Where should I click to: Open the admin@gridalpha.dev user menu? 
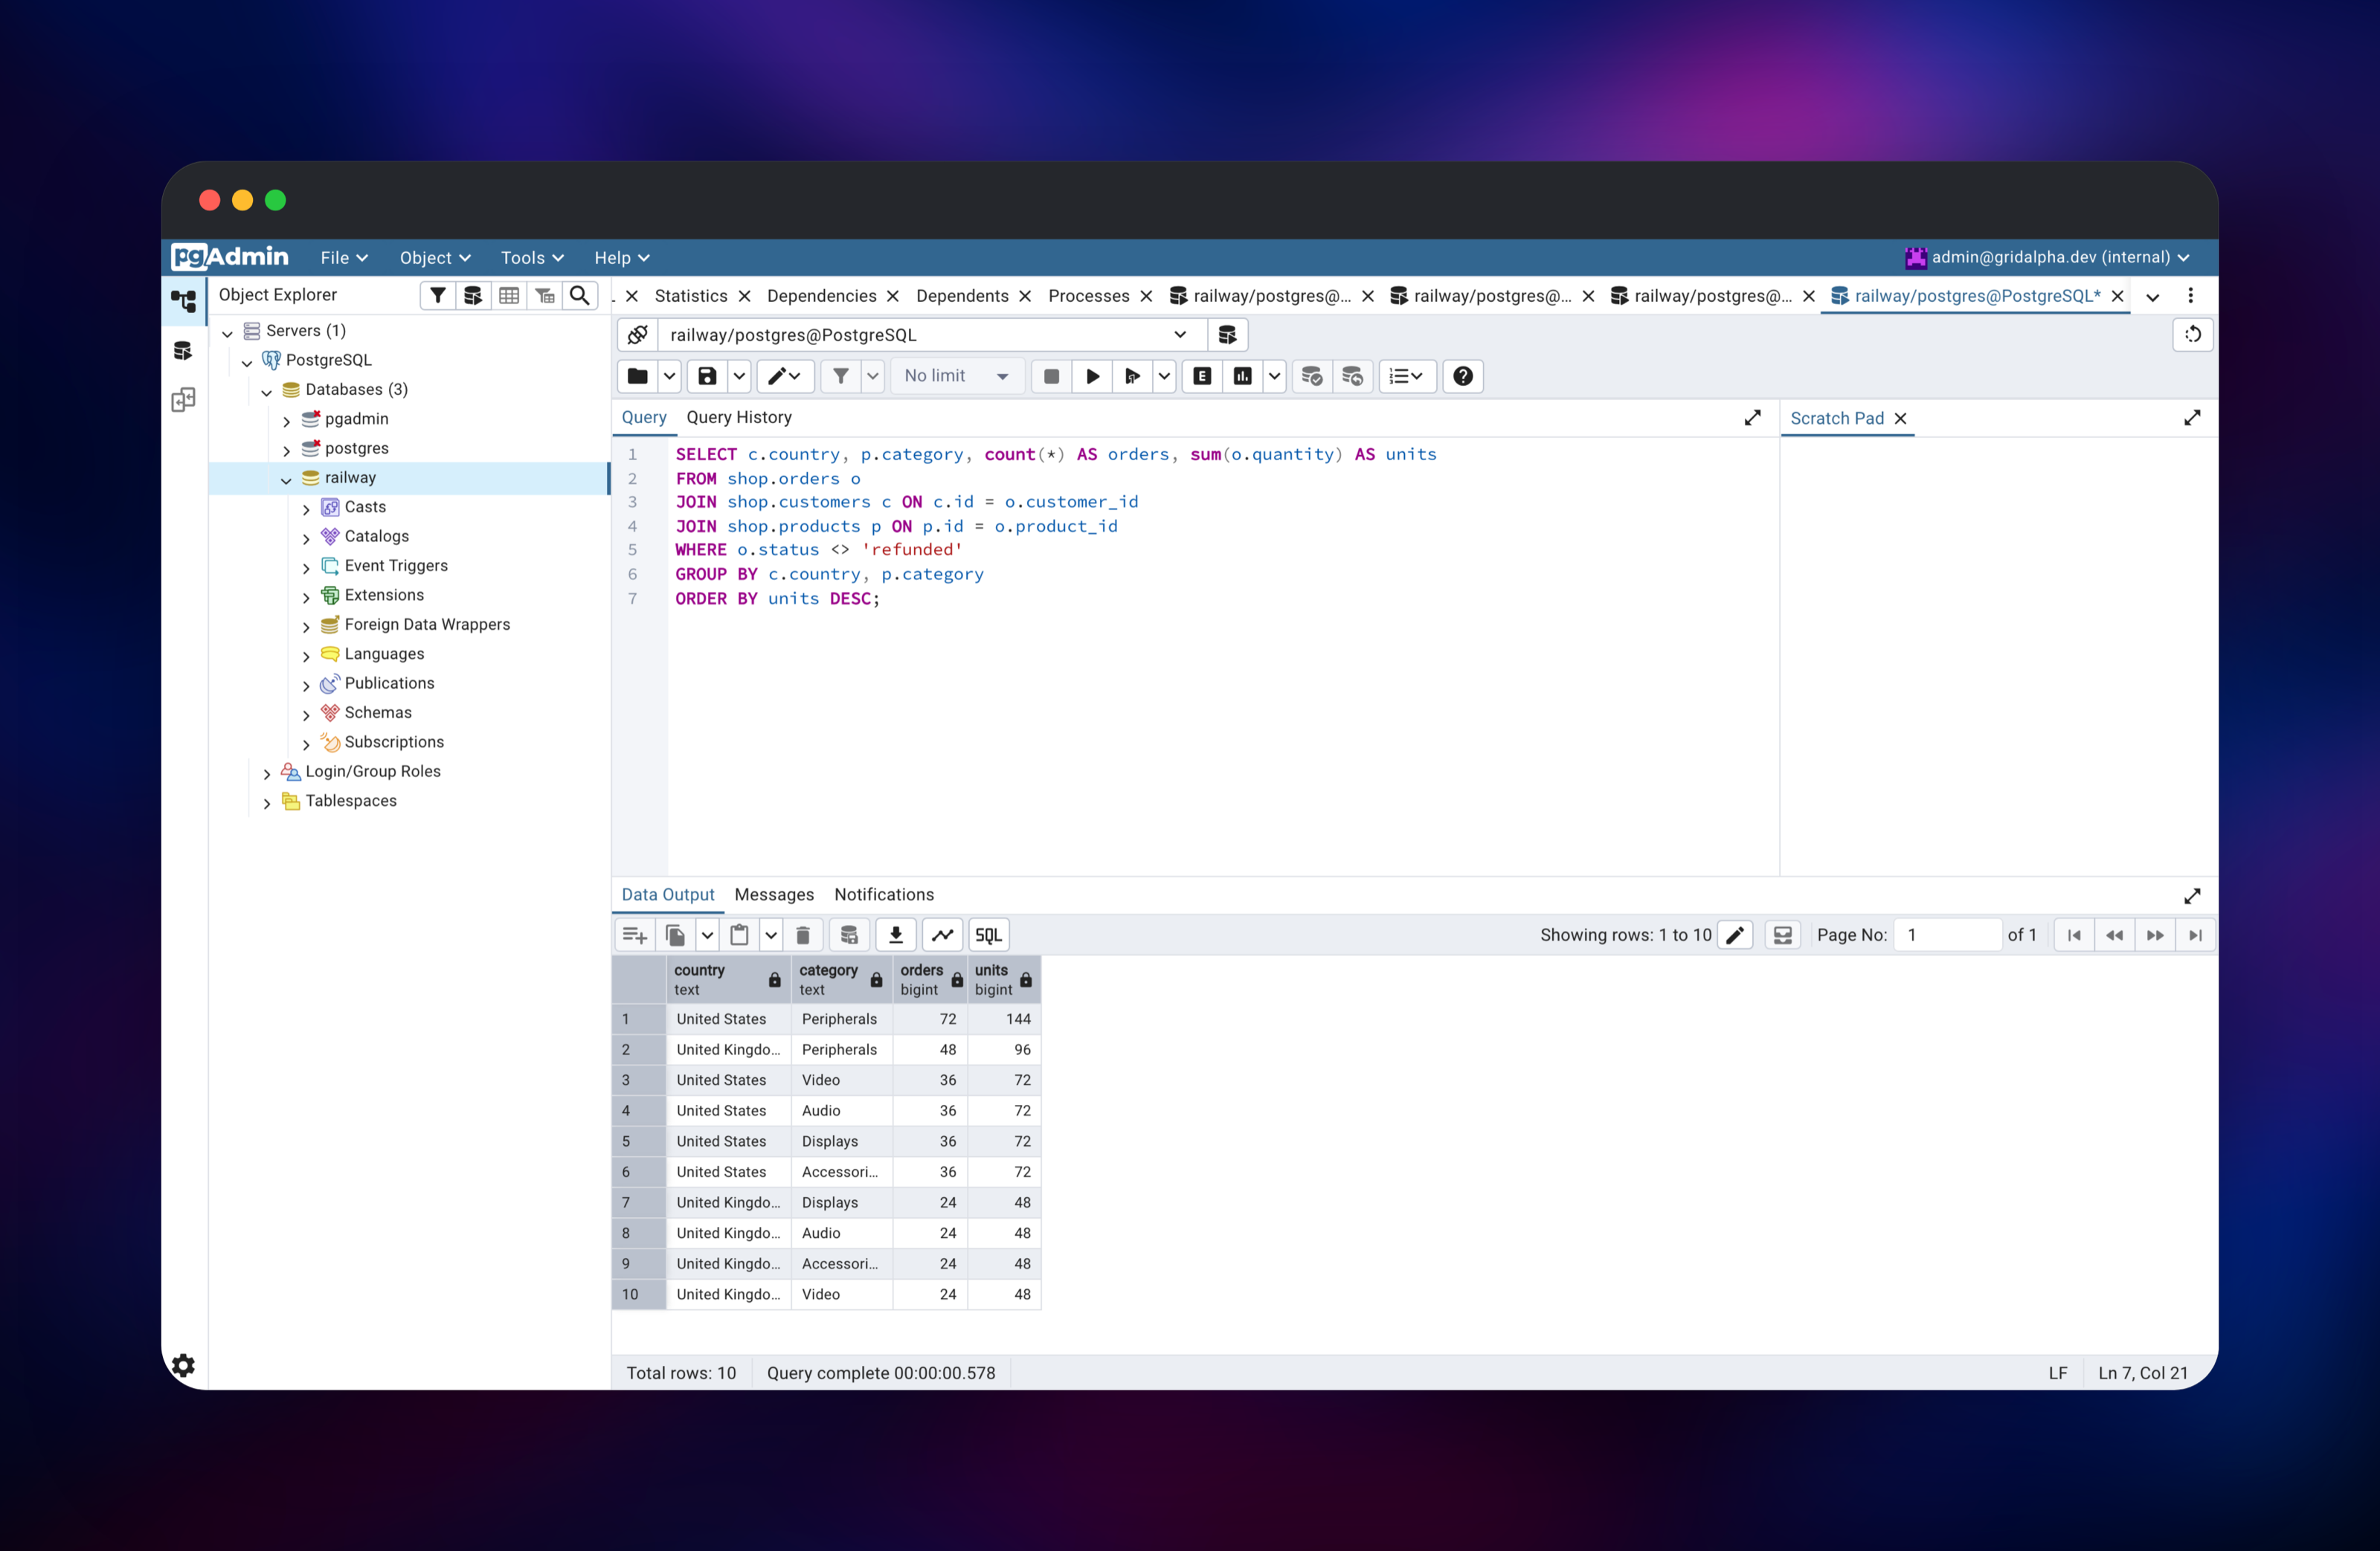(2048, 258)
